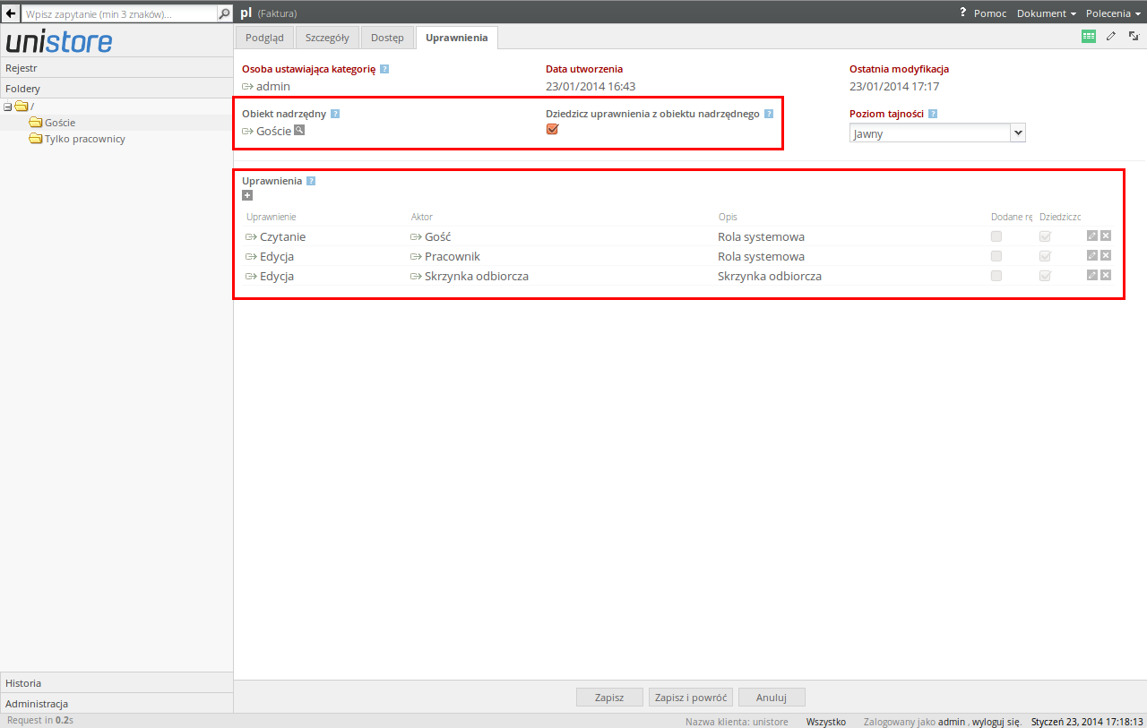Toggle Dziedziczone checkbox in Skrzynka odbiorcza row

click(x=1045, y=276)
